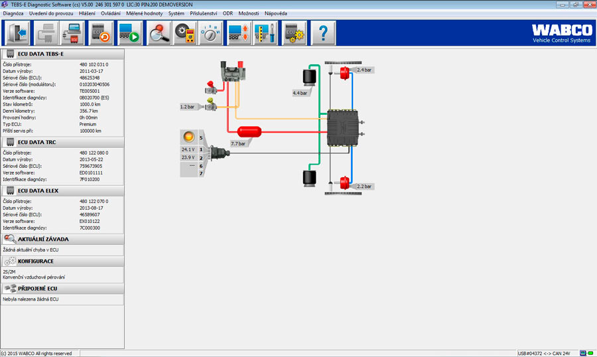Screen dimensions: 597x357
Task: Click the blue question mark help icon
Action: (x=323, y=33)
